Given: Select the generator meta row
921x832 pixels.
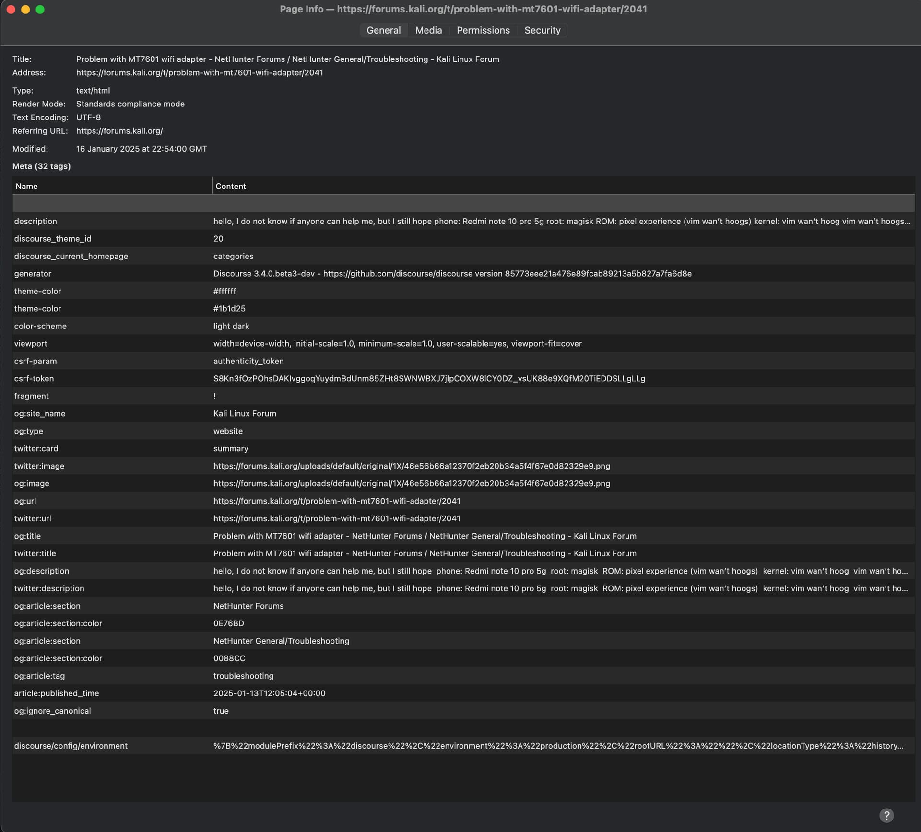Looking at the screenshot, I should [463, 274].
